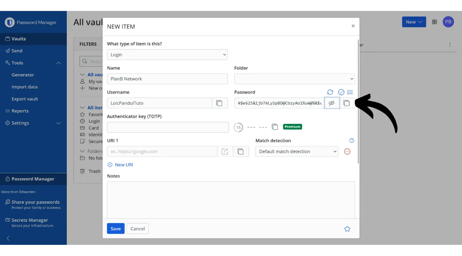
Task: Expand the Default match detection dropdown
Action: coord(297,152)
